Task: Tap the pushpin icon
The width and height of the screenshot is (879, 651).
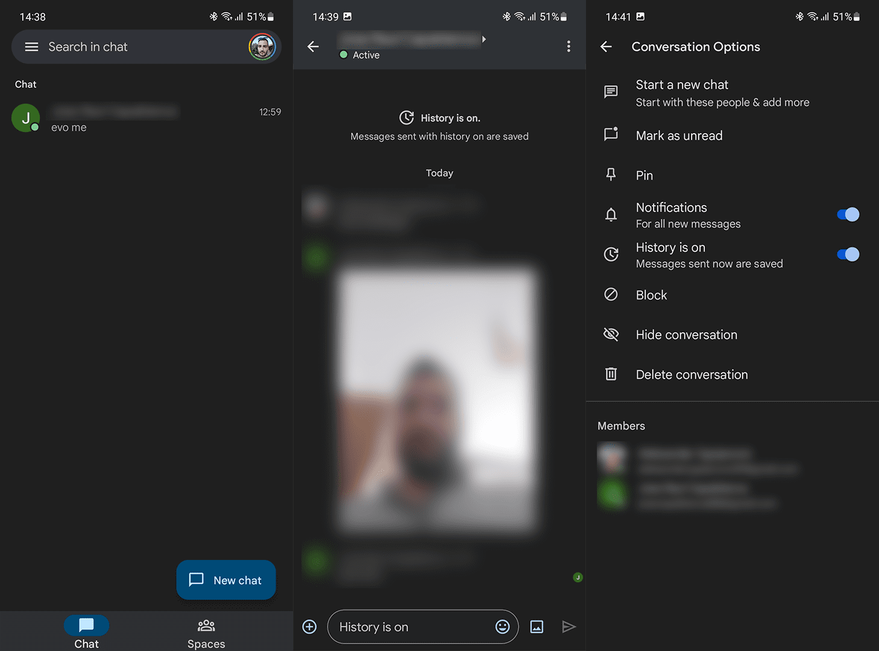Action: point(611,175)
